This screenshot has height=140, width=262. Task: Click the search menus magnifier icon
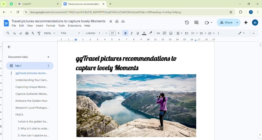click(x=8, y=33)
